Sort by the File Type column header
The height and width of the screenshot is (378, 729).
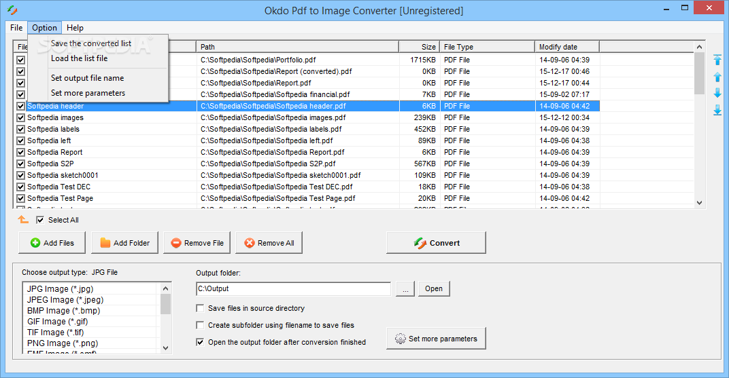[488, 47]
